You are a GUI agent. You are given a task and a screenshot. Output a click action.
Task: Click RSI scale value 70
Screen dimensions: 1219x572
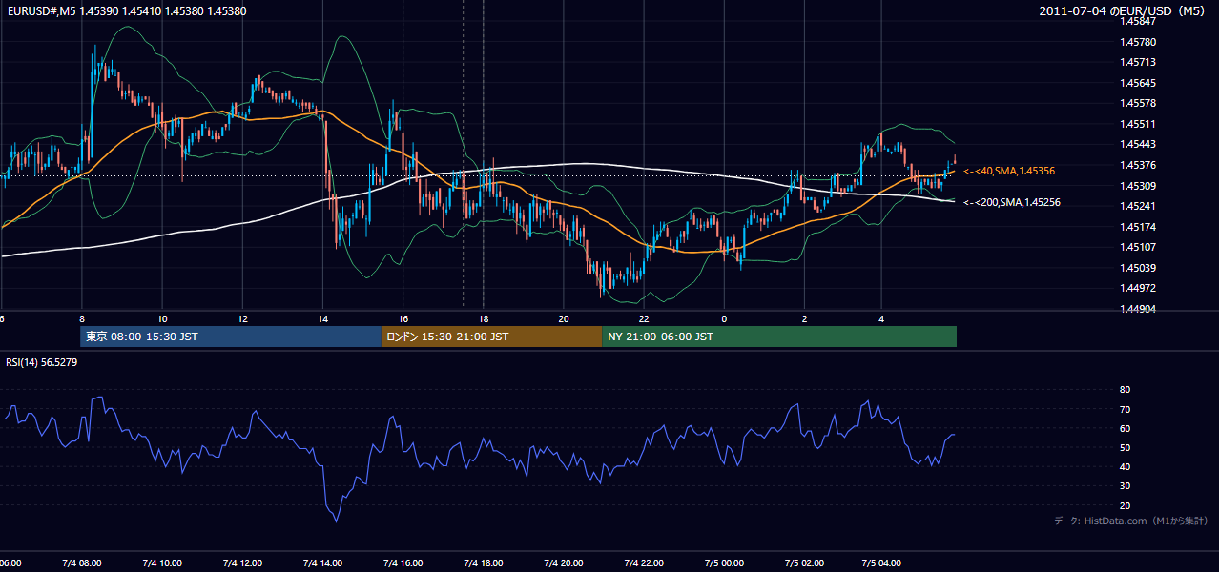1125,409
